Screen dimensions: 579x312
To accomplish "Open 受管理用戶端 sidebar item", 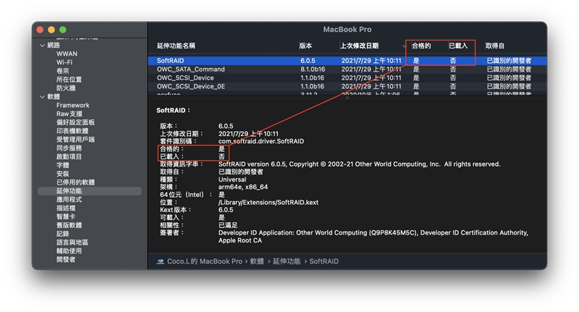I will pyautogui.click(x=75, y=139).
